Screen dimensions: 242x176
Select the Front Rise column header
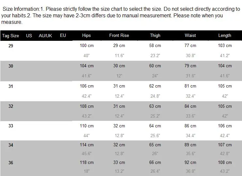coord(119,36)
